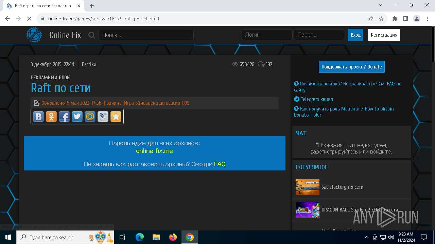This screenshot has height=244, width=435.
Task: Share this page icon in address bar
Action: [370, 19]
